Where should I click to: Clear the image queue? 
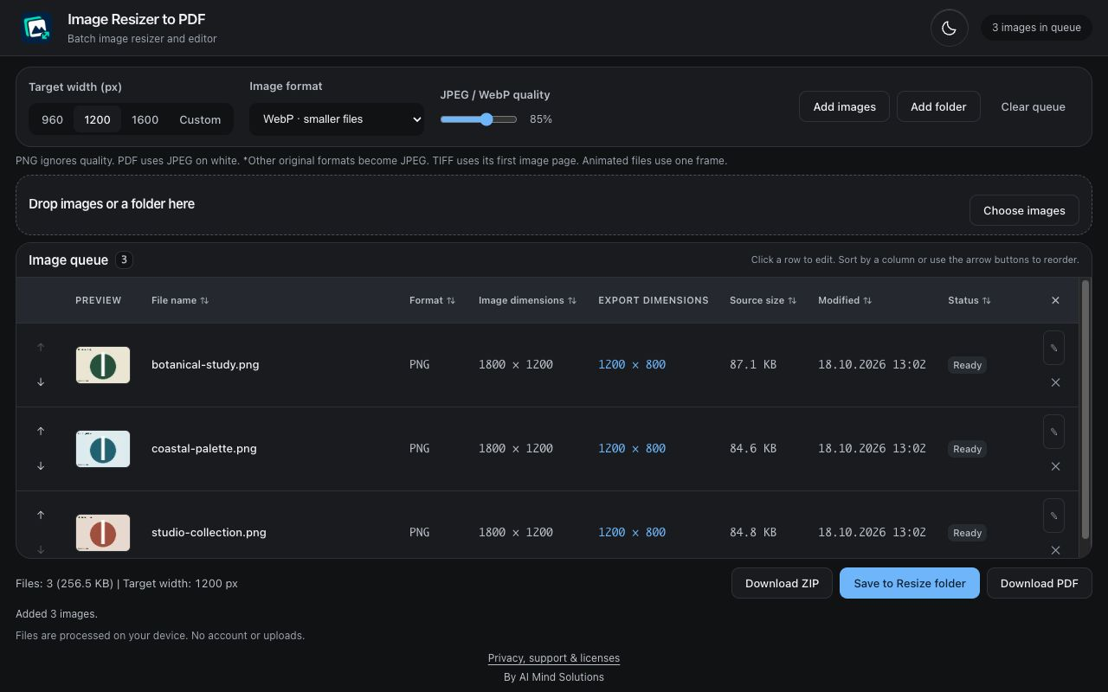[1033, 106]
